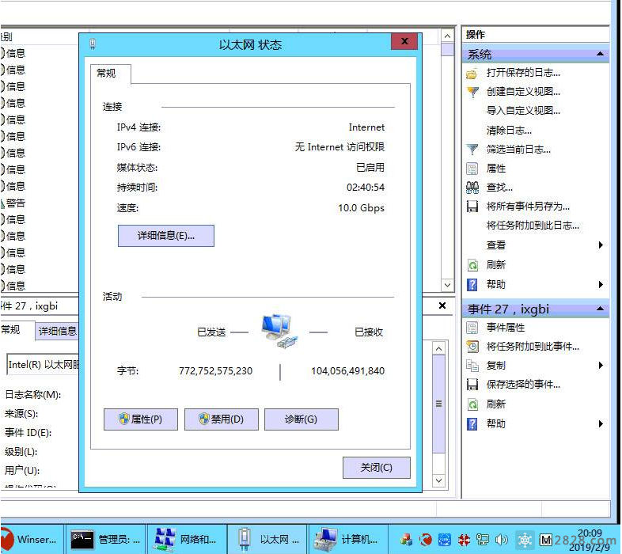Choose 将任务附加到此日志... action
This screenshot has width=622, height=554.
click(x=533, y=226)
